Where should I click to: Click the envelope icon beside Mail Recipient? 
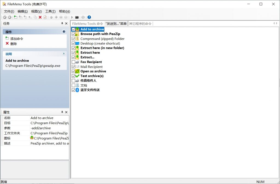click(77, 67)
